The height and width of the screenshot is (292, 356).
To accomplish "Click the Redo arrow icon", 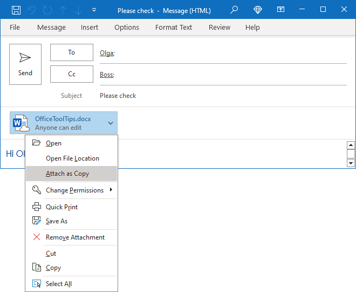I will (x=47, y=10).
